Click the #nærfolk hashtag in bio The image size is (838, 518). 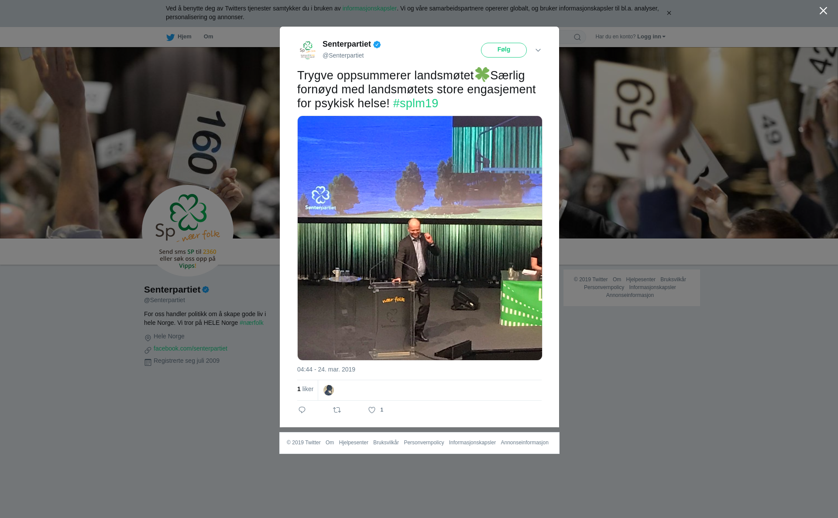click(251, 323)
